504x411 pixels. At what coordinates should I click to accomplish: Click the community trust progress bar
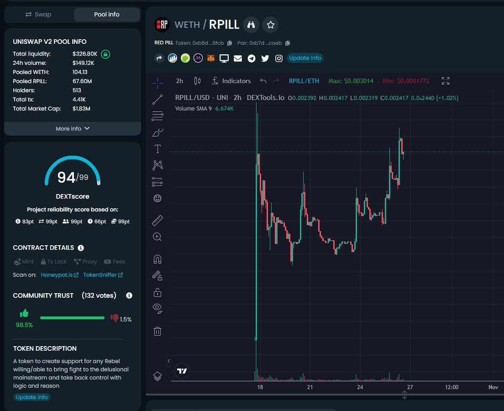[72, 318]
